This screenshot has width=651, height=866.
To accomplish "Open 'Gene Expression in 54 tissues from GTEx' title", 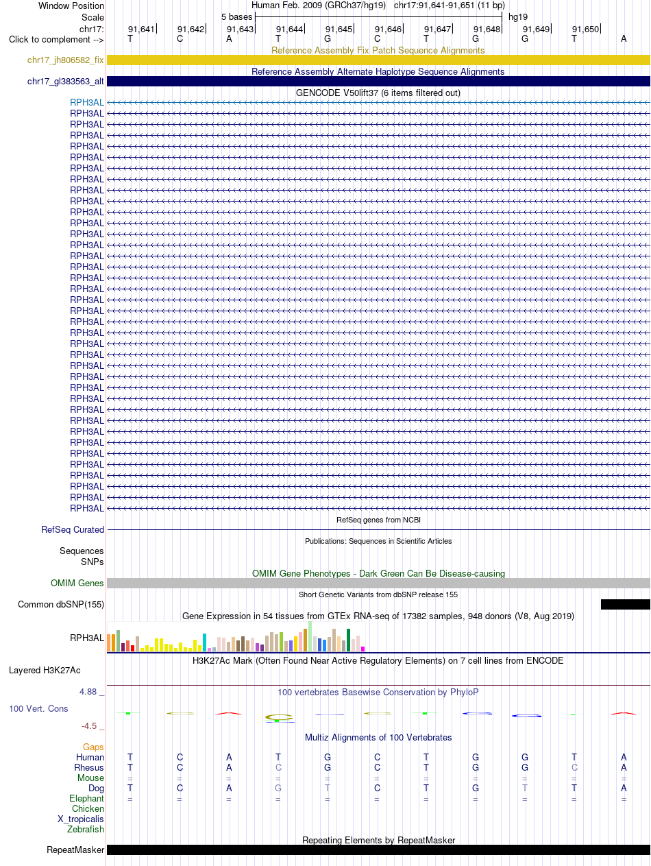I will tap(378, 616).
